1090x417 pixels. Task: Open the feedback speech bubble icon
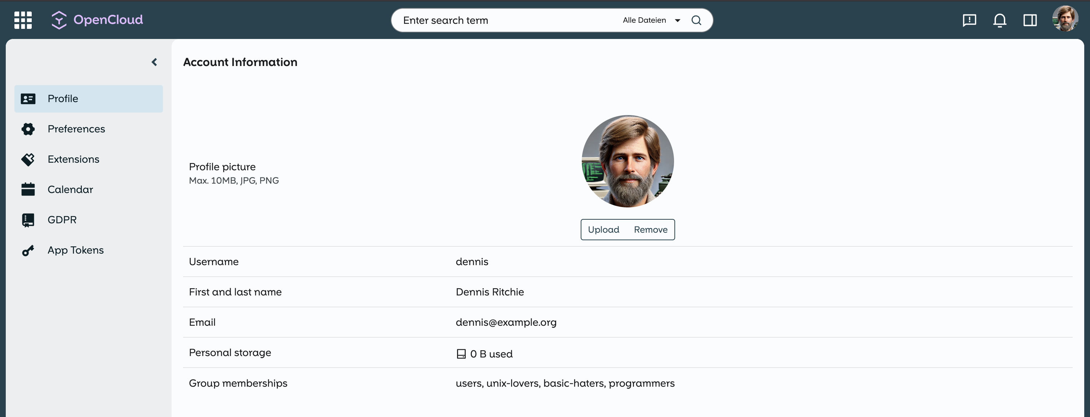click(969, 20)
